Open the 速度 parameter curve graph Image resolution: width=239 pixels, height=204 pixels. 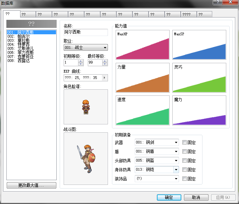pyautogui.click(x=142, y=110)
